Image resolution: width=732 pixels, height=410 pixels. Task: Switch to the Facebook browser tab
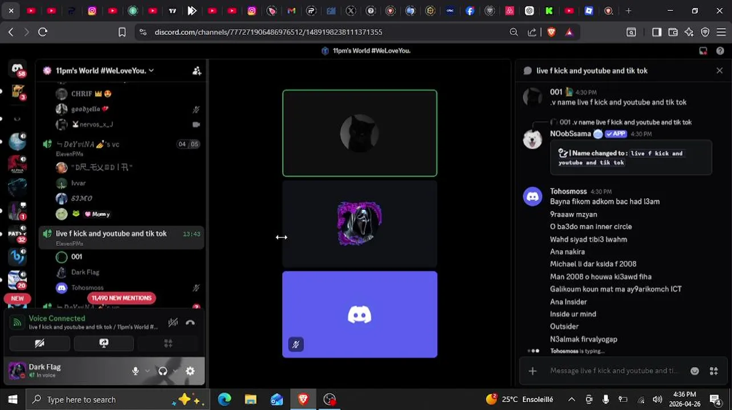[x=470, y=11]
